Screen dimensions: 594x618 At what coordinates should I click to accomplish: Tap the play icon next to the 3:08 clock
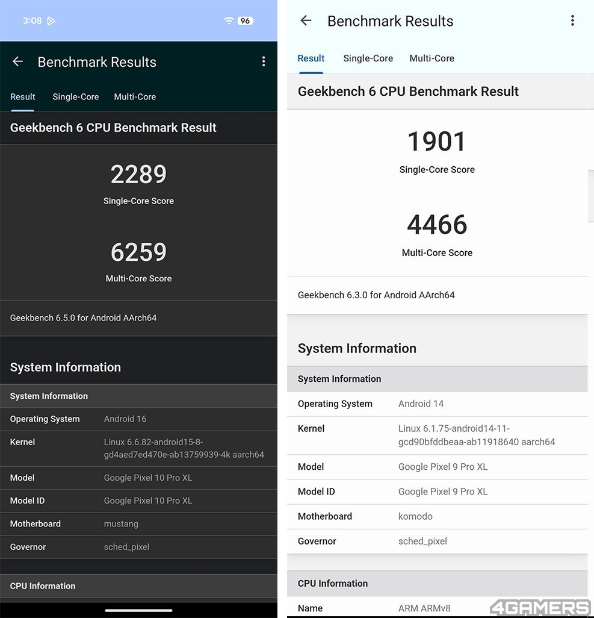coord(51,21)
